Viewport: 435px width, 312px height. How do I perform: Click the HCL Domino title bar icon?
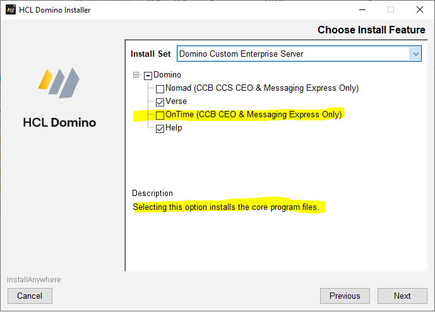pyautogui.click(x=11, y=10)
